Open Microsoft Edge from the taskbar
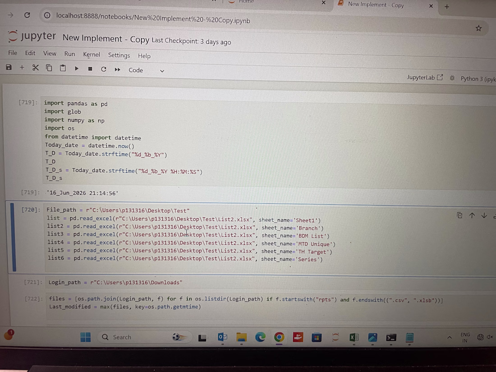Screen dimensions: 496x372 click(x=260, y=338)
